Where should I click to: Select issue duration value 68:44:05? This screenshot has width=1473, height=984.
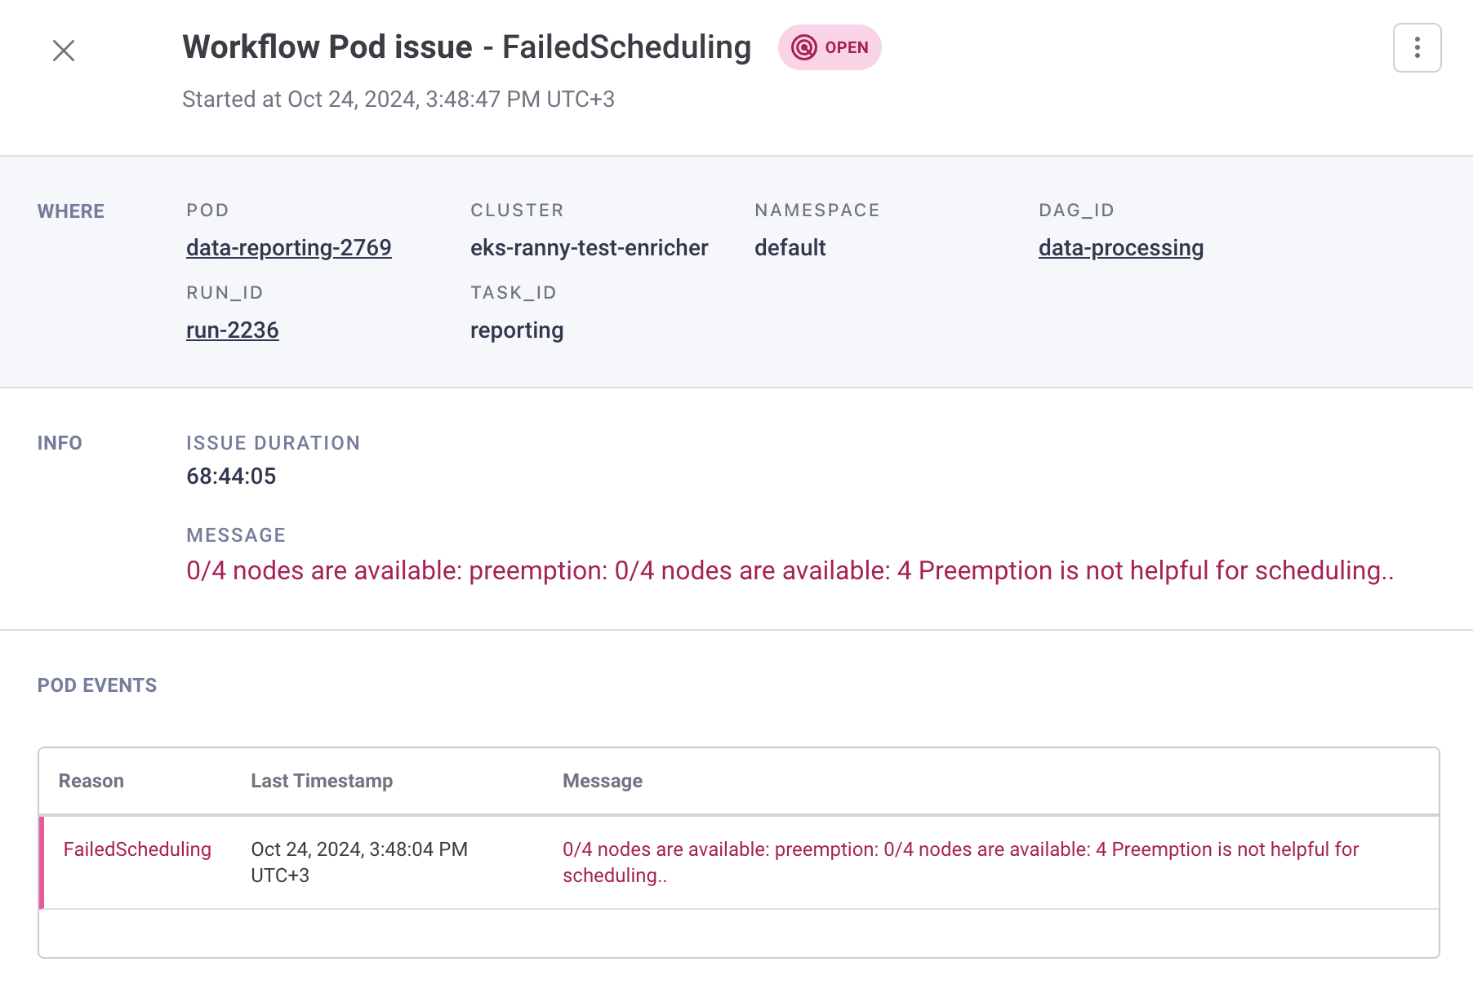[x=231, y=476]
